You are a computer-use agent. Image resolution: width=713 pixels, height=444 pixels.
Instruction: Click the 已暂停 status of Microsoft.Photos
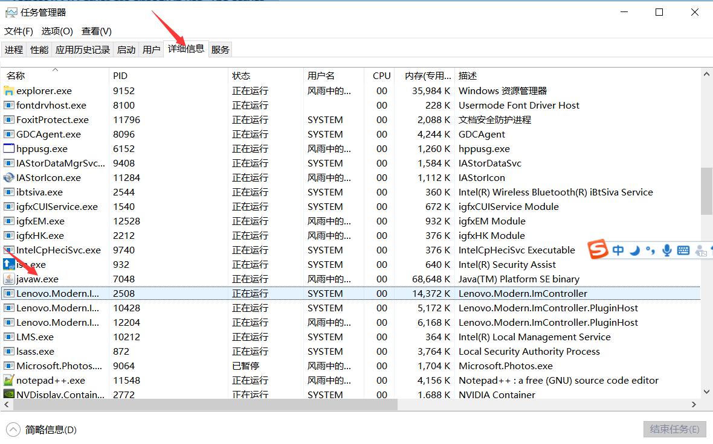(245, 366)
